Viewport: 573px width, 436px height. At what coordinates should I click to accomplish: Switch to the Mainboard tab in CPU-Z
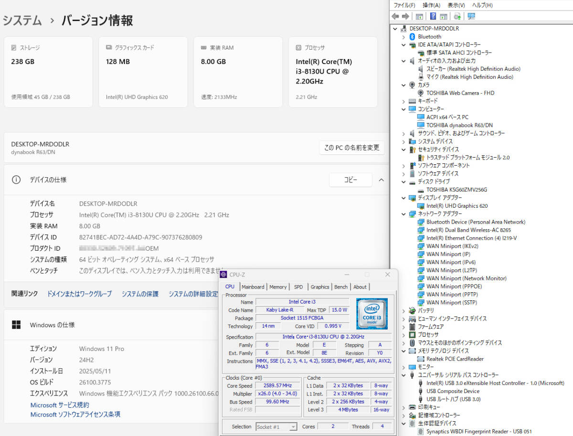pos(253,287)
